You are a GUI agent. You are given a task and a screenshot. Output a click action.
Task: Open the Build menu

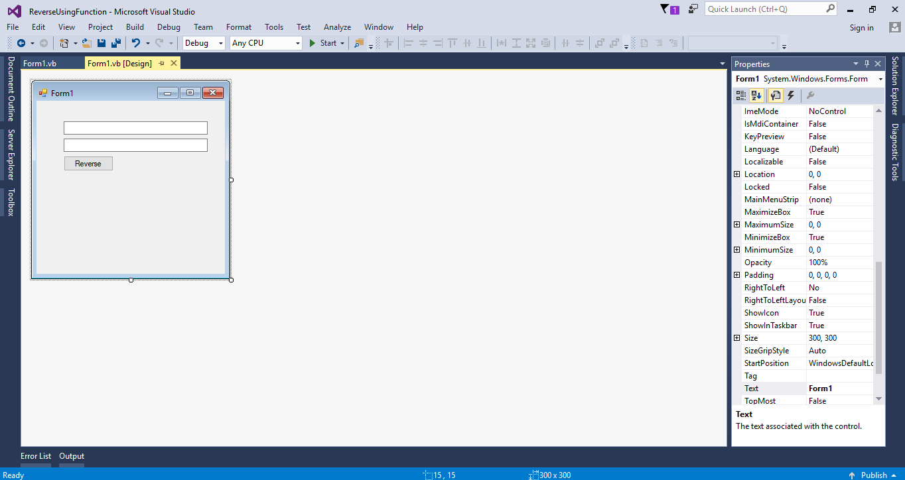(x=135, y=27)
